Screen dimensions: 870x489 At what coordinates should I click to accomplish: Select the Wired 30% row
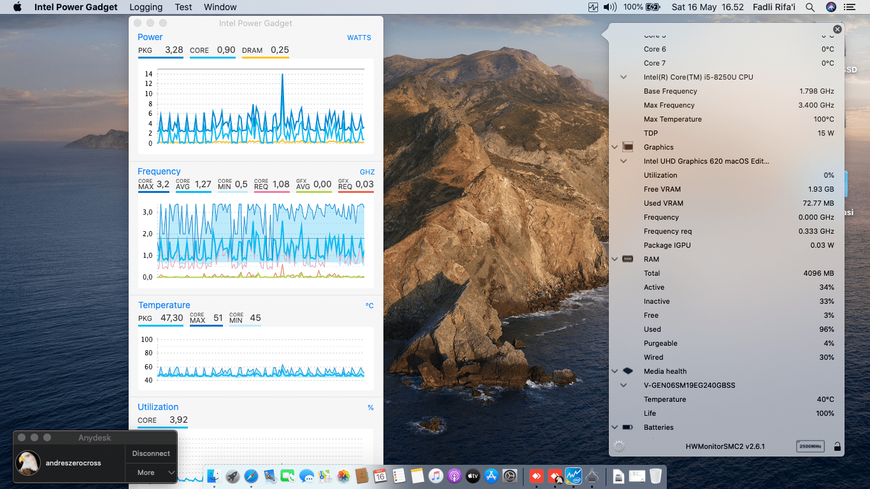point(727,357)
